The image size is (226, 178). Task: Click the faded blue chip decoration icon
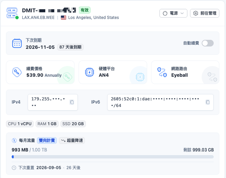pyautogui.click(x=140, y=77)
